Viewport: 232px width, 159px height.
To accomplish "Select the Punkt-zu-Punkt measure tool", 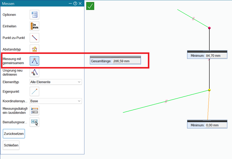I will pos(34,38).
